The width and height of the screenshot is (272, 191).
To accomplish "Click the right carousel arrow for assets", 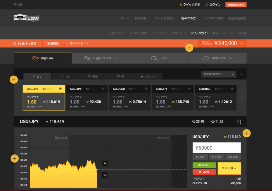I will click(x=242, y=97).
